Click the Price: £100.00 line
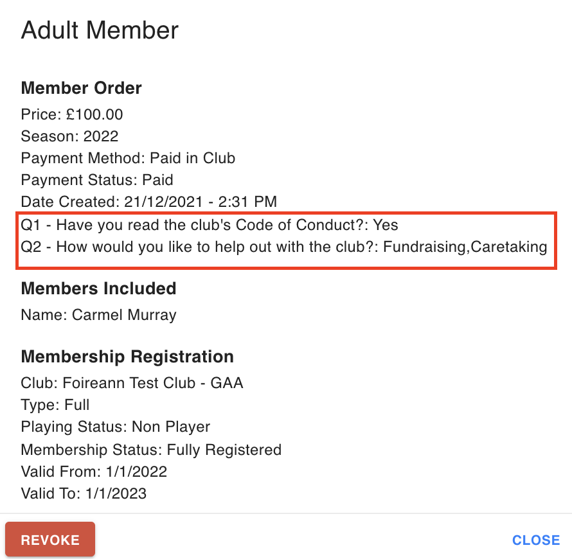The width and height of the screenshot is (572, 559). (72, 114)
